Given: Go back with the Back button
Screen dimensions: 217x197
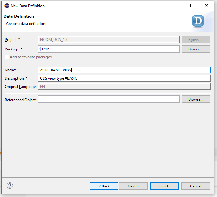Looking at the screenshot, I should 104,186.
